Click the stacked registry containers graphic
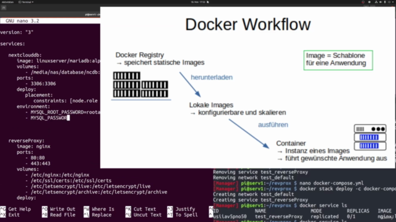Image resolution: width=396 pixels, height=222 pixels. (140, 84)
